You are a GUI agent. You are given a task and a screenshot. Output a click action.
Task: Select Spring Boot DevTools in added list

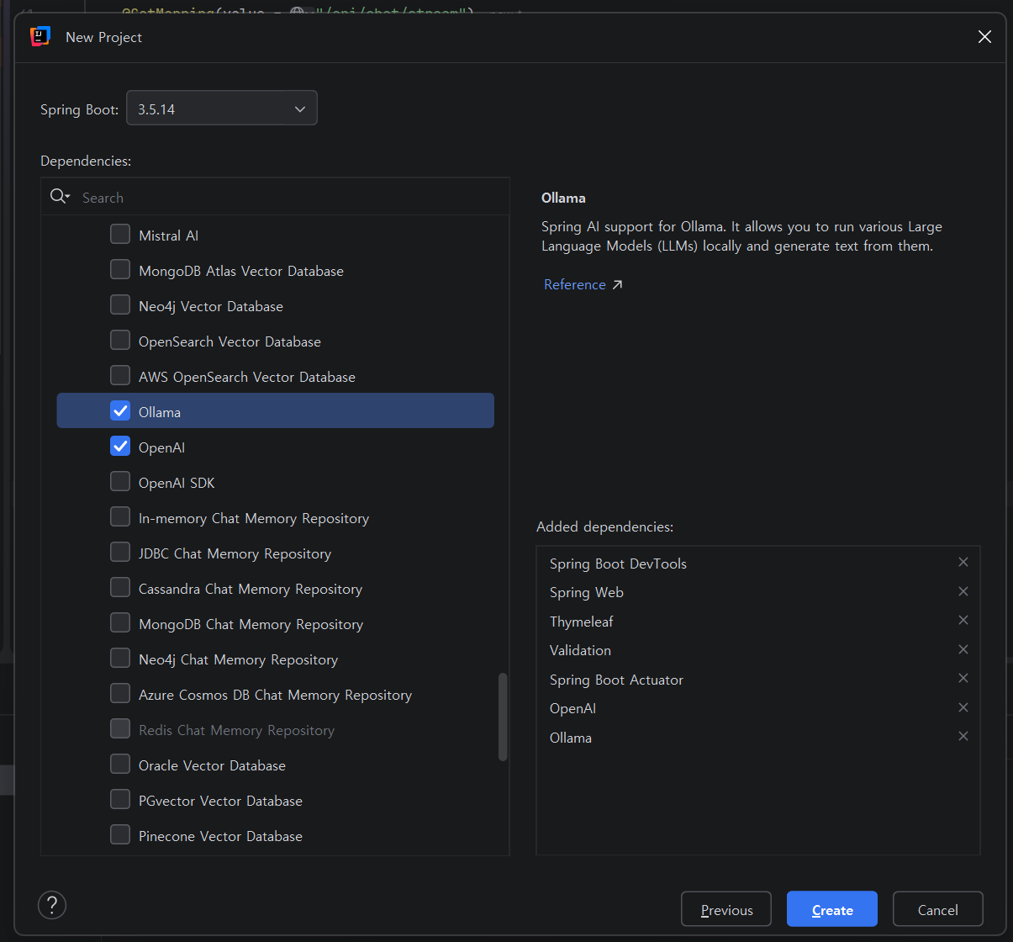pyautogui.click(x=618, y=564)
